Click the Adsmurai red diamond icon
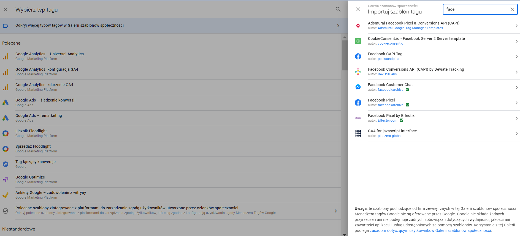 [358, 26]
